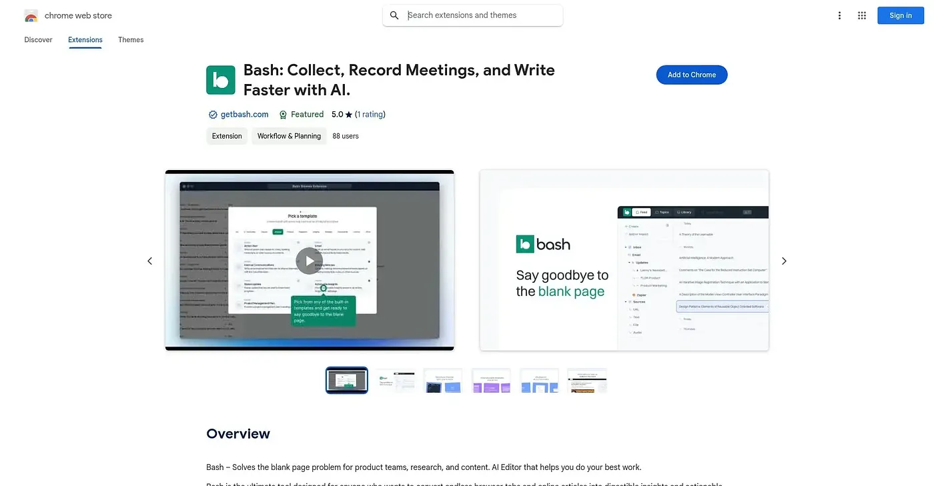Click the Featured badge icon
Viewport: 934px width, 486px height.
pyautogui.click(x=283, y=115)
